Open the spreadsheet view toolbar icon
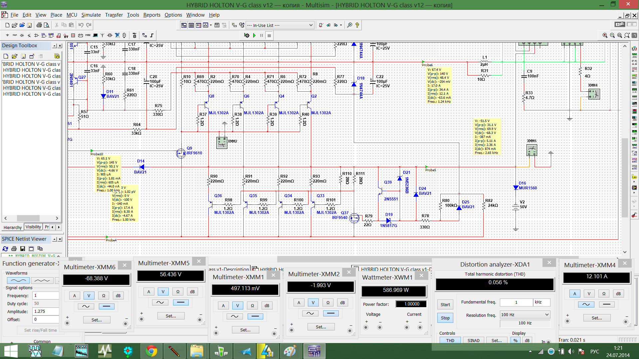 [191, 25]
